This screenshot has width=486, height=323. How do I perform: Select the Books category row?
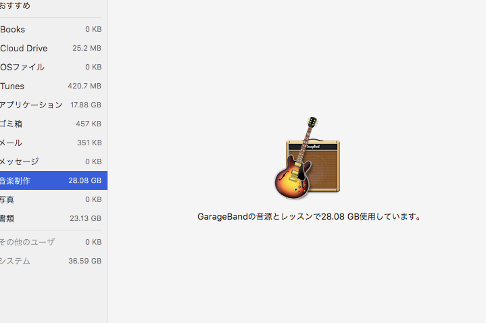coord(53,30)
